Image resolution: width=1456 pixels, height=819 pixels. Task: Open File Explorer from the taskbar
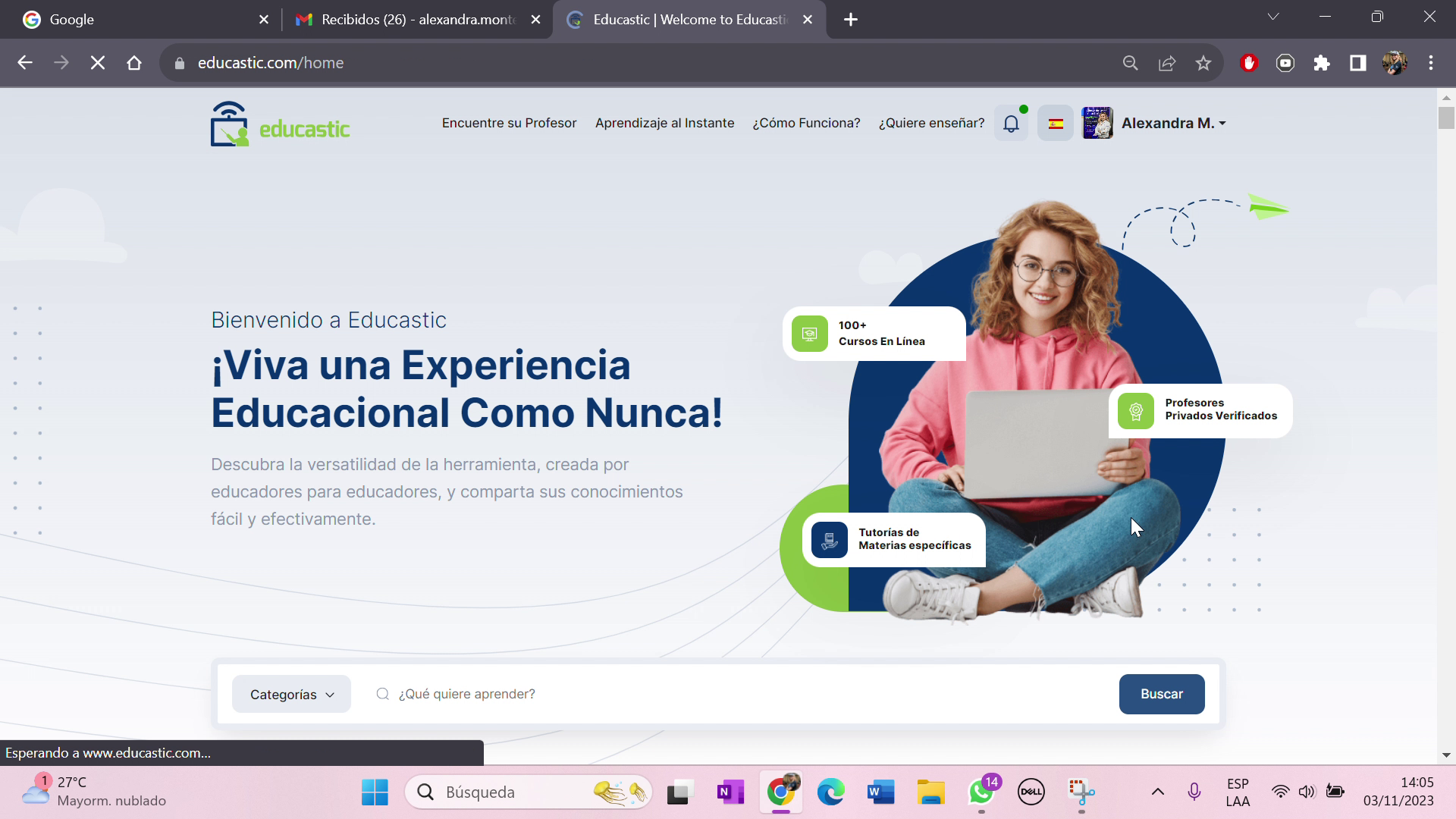coord(930,792)
